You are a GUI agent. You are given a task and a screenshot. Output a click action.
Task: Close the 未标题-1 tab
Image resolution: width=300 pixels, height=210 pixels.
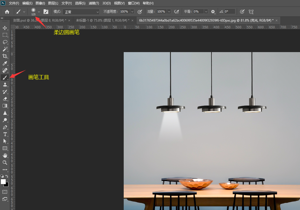pos(132,20)
